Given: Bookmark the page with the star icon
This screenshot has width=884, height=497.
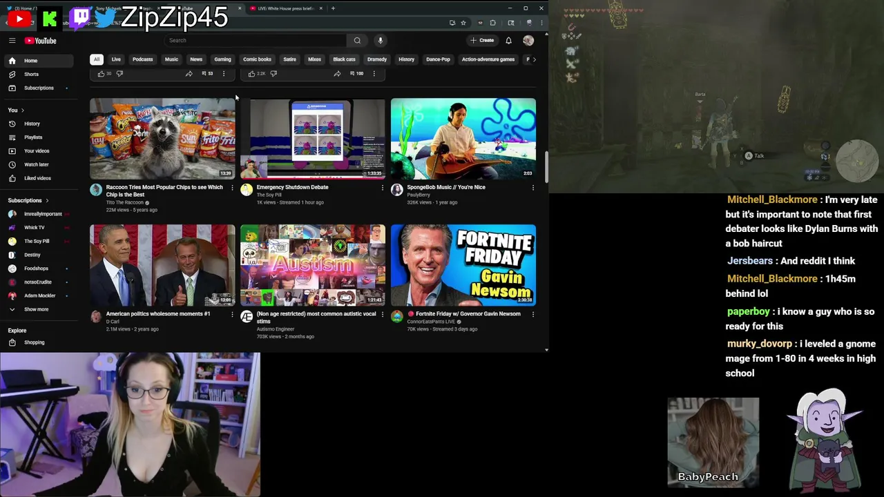Looking at the screenshot, I should pyautogui.click(x=463, y=23).
